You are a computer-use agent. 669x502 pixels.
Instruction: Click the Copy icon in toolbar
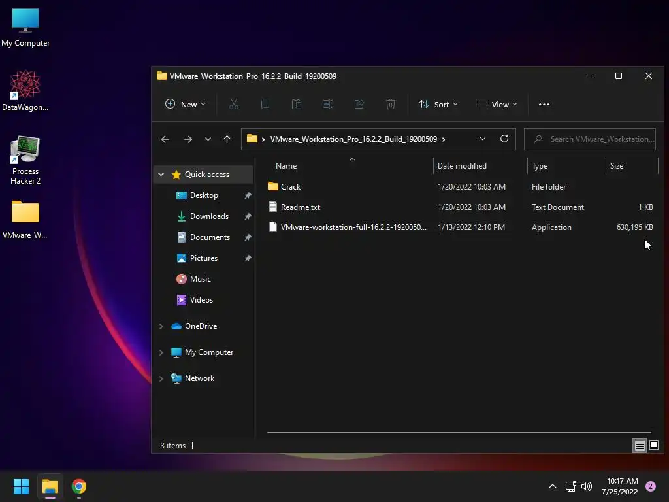[265, 104]
